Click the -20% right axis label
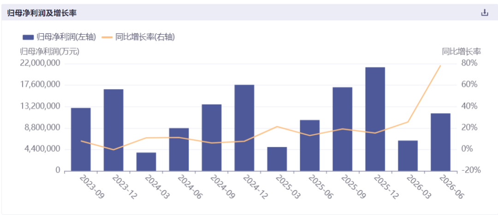 [x=471, y=171]
